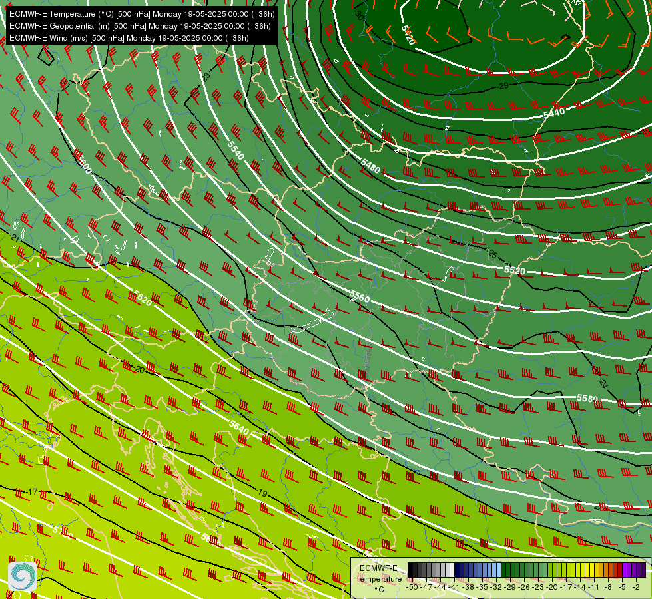The height and width of the screenshot is (599, 652).
Task: Select the white swatch before the navy band
Action: pyautogui.click(x=452, y=570)
